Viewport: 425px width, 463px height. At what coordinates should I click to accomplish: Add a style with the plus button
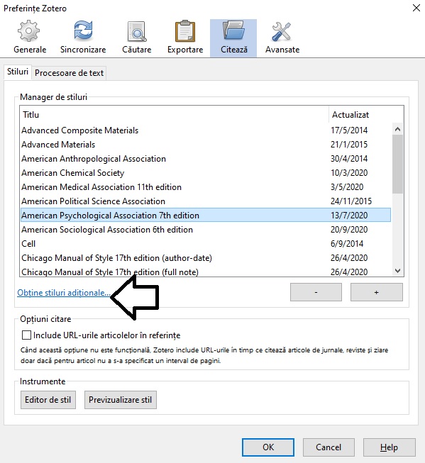point(377,292)
